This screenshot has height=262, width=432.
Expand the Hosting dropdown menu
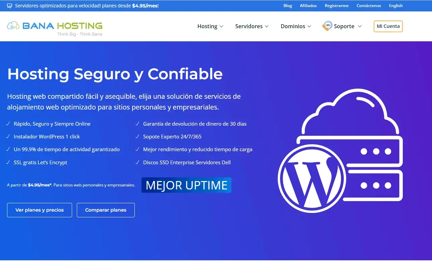[x=210, y=26]
